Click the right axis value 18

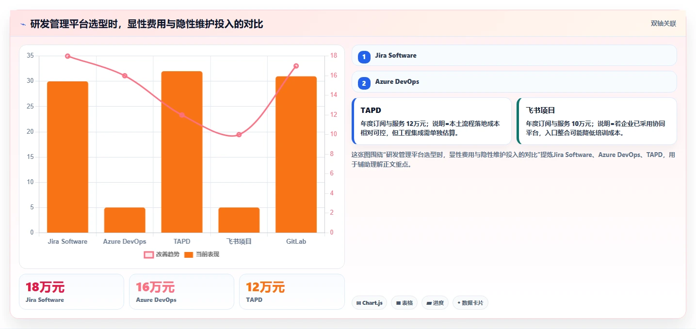pyautogui.click(x=334, y=56)
